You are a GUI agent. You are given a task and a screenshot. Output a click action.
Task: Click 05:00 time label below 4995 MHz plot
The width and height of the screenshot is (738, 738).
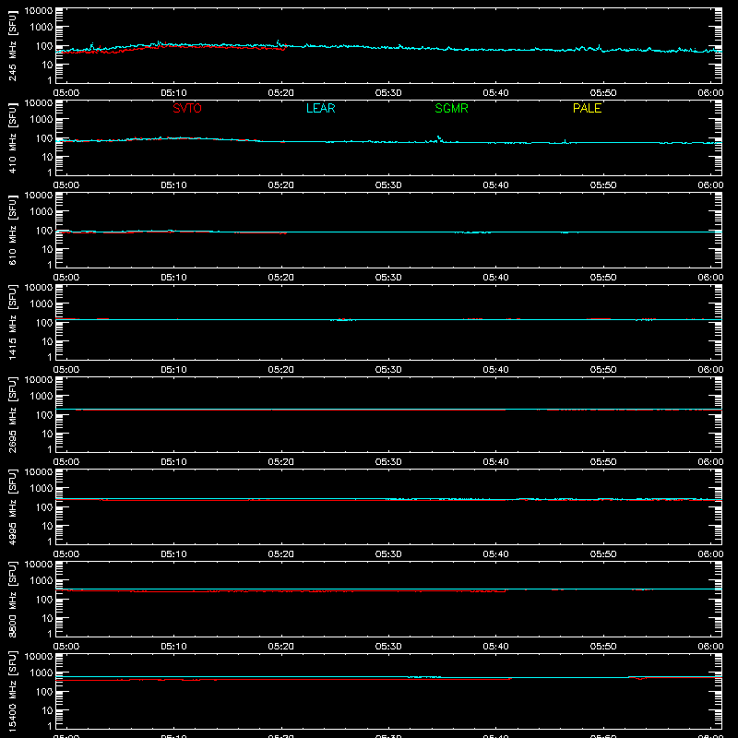tap(66, 554)
